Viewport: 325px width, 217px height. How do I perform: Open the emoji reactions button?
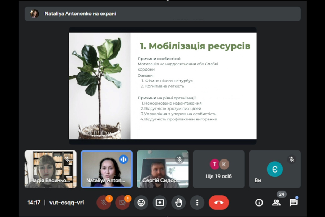point(141,203)
